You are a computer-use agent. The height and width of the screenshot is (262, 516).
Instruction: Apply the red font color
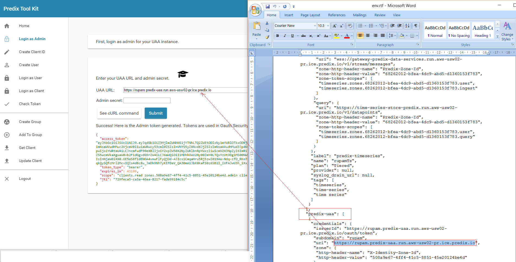pos(347,36)
